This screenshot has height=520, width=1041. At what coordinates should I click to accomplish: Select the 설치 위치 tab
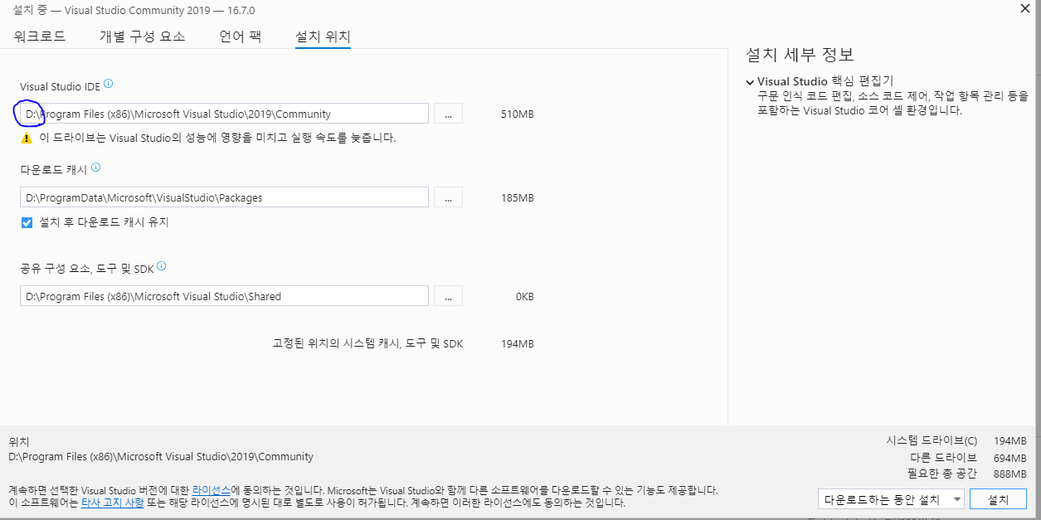[x=323, y=36]
